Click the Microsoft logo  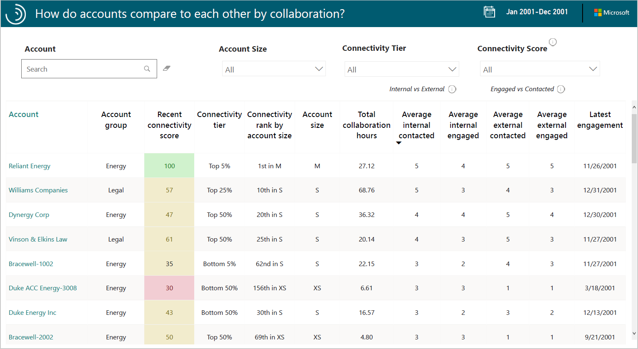611,12
